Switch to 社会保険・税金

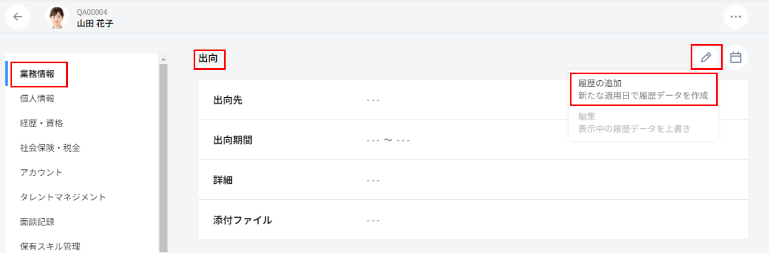[51, 148]
